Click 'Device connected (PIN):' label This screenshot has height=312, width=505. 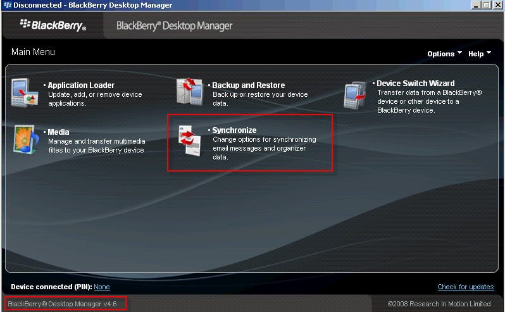point(51,287)
